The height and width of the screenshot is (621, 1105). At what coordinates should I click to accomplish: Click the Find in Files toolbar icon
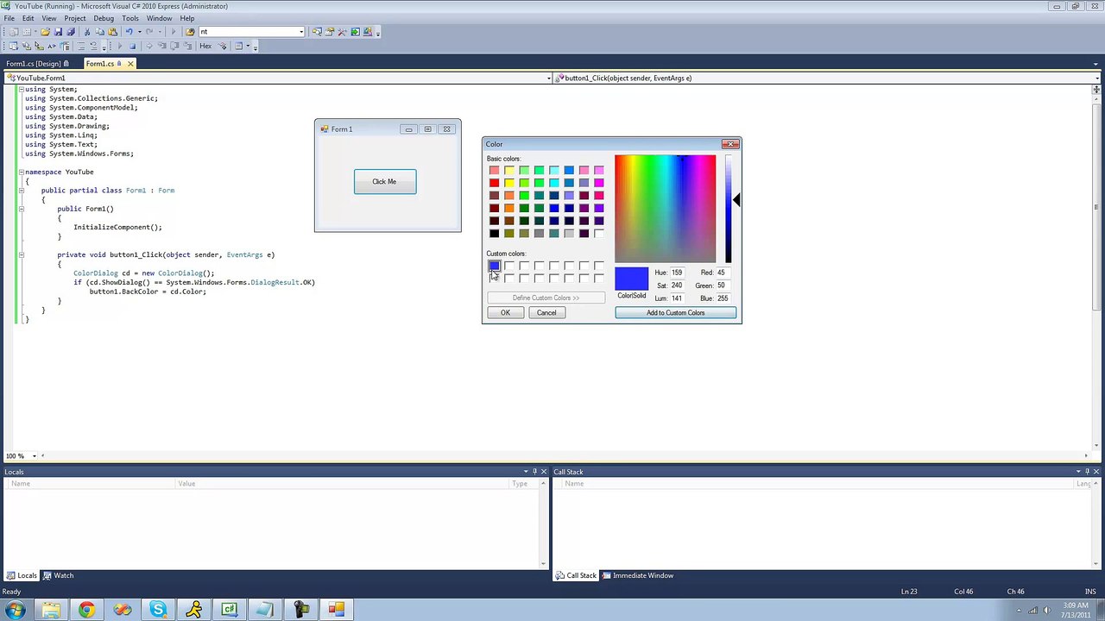click(190, 32)
